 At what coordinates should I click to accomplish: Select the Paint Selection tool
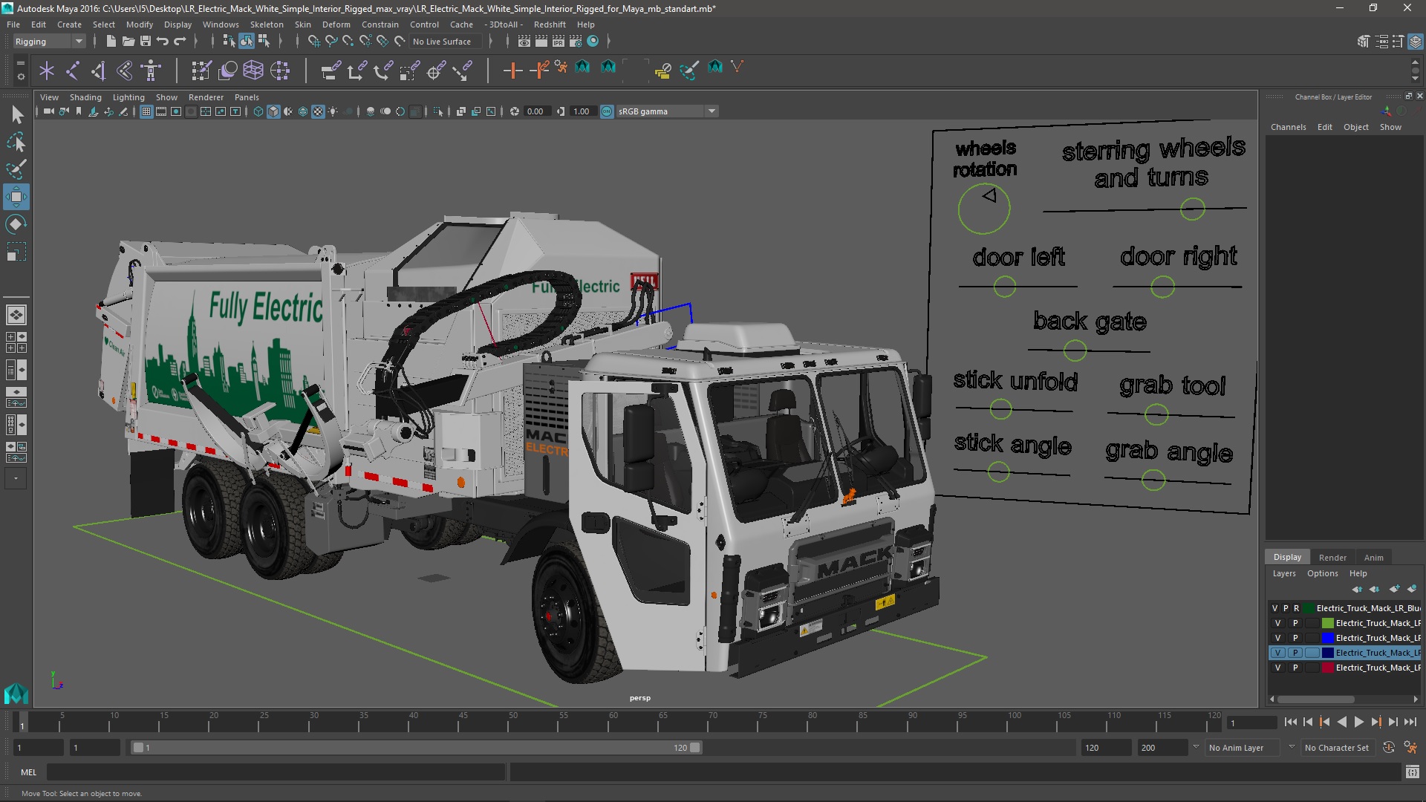tap(16, 169)
